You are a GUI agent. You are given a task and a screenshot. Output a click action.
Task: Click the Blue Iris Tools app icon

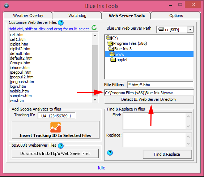7,6
